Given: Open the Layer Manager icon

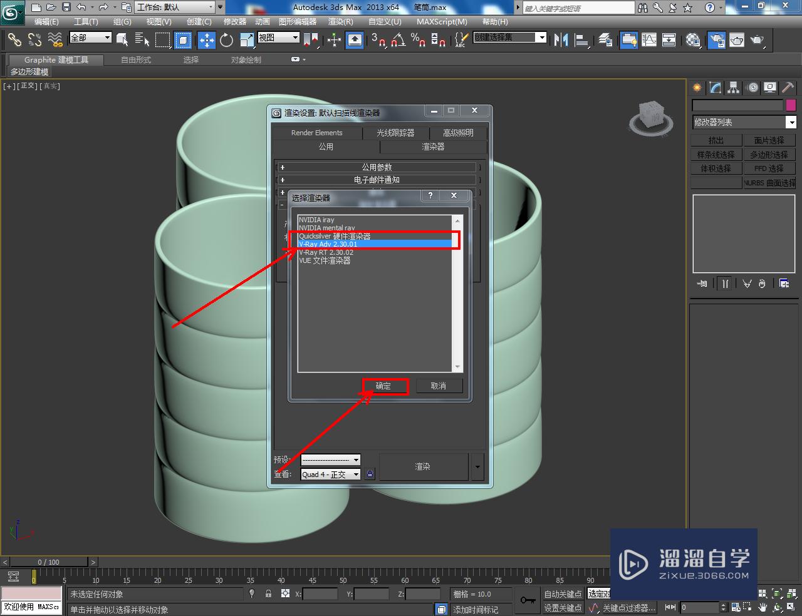Looking at the screenshot, I should (x=605, y=40).
